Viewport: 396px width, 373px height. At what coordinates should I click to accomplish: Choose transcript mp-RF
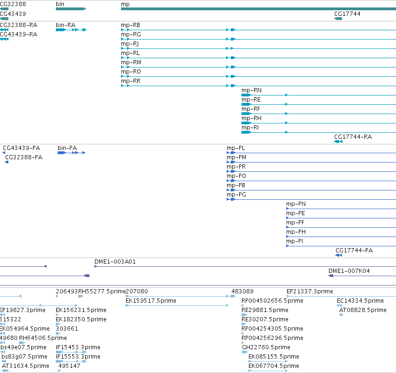coord(250,109)
